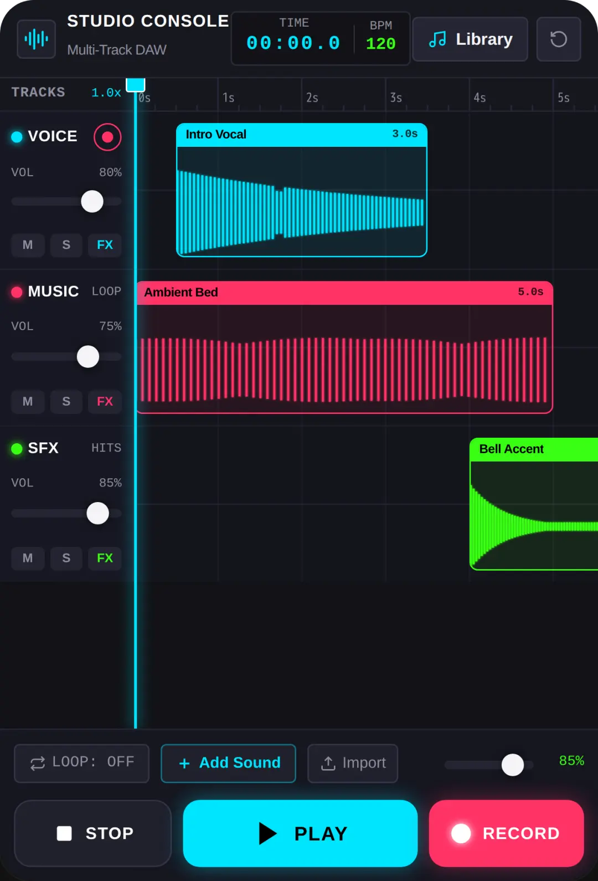
Task: Click the 85% SFX volume value
Action: tap(110, 483)
